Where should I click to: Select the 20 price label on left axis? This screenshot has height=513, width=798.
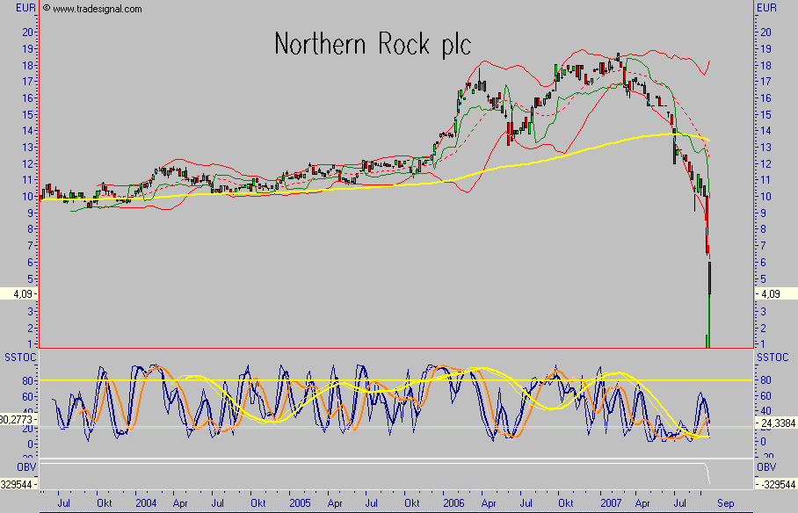point(27,32)
